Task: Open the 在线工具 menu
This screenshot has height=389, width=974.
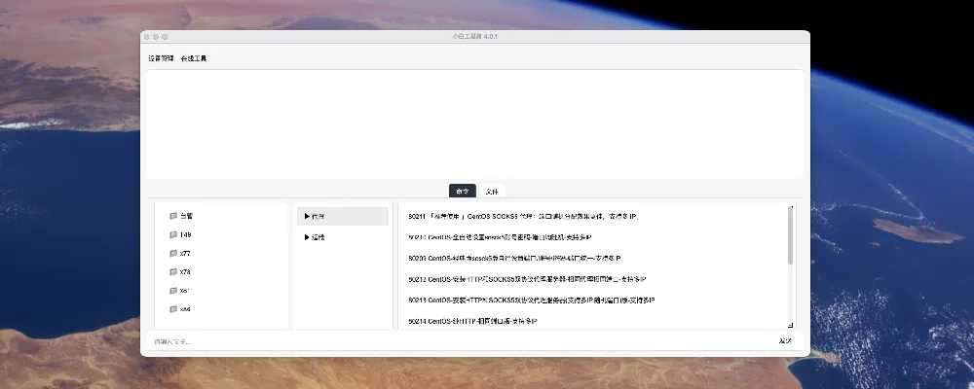Action: (x=194, y=58)
